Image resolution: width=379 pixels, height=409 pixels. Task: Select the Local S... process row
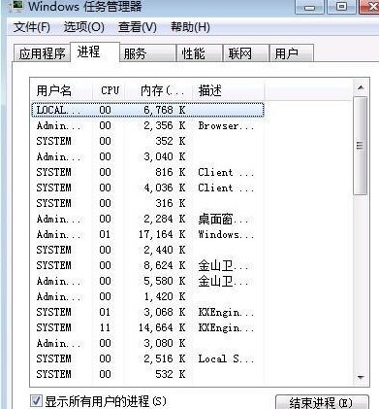pos(148,358)
